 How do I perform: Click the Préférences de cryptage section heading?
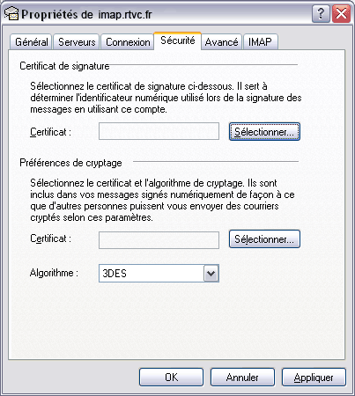click(x=70, y=163)
